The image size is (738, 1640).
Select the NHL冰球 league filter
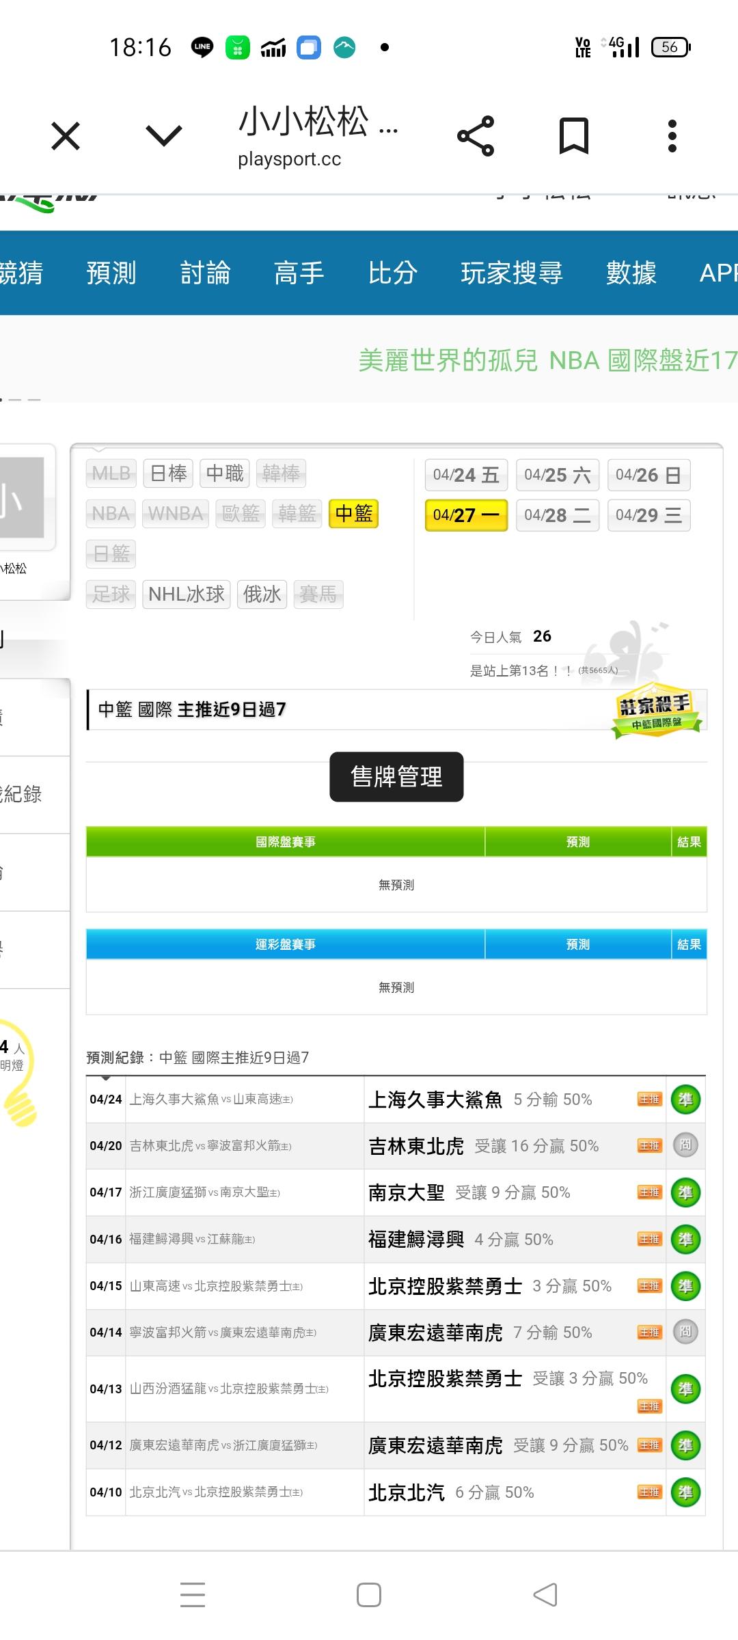tap(187, 594)
